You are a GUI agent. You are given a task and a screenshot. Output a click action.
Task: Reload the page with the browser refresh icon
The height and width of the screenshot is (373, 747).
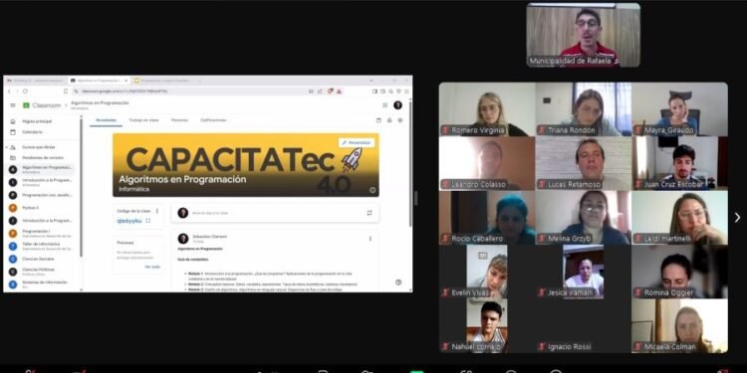click(25, 91)
